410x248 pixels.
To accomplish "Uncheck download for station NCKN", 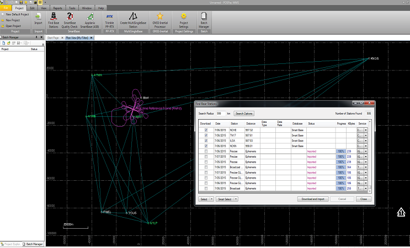I will 206,146.
